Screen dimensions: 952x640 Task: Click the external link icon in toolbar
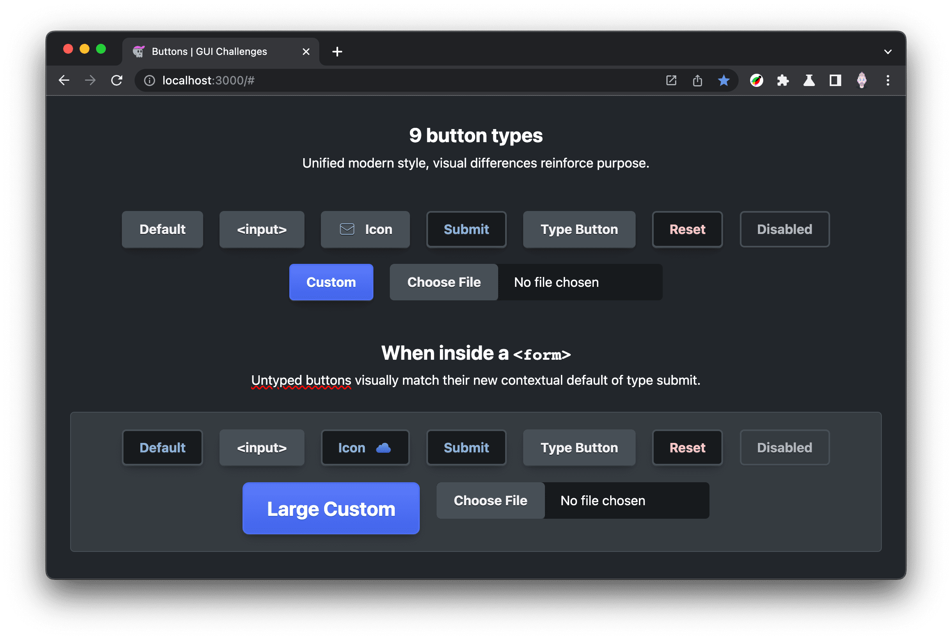[x=670, y=80]
